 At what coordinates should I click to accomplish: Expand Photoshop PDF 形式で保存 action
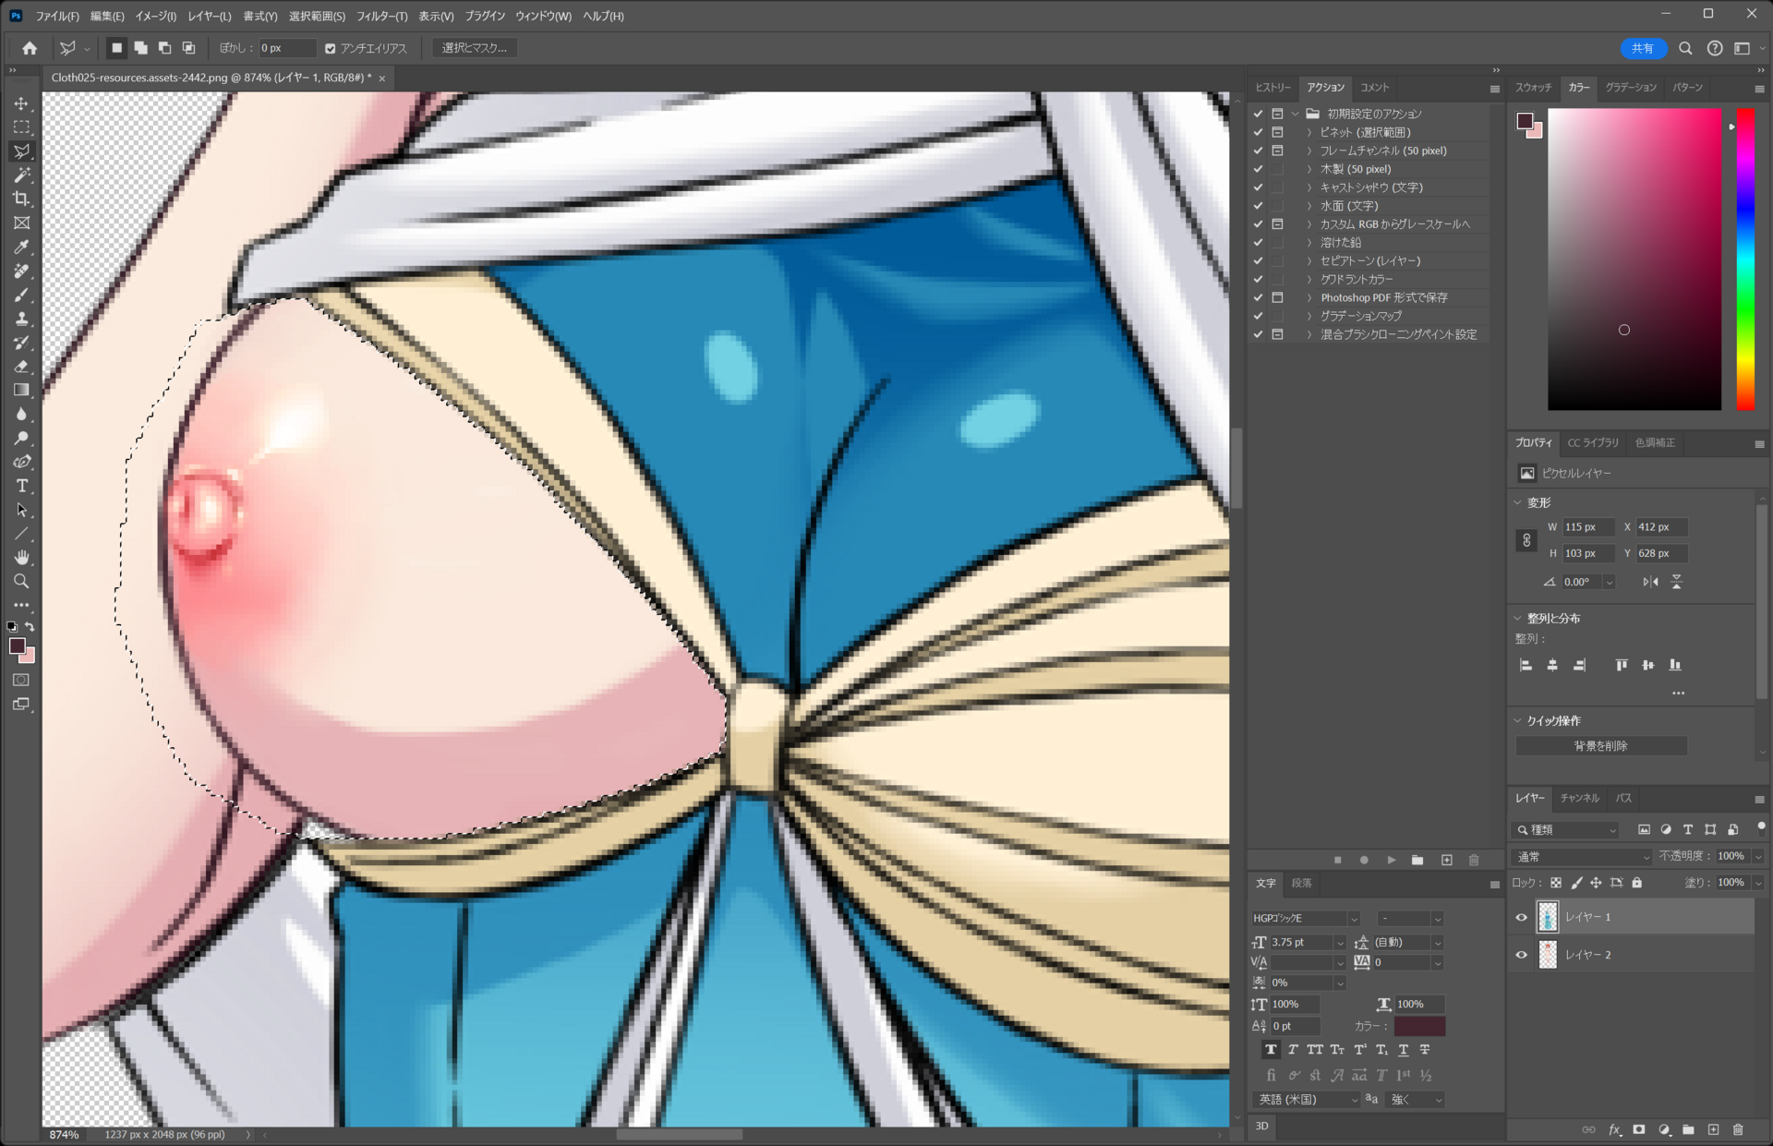tap(1309, 297)
